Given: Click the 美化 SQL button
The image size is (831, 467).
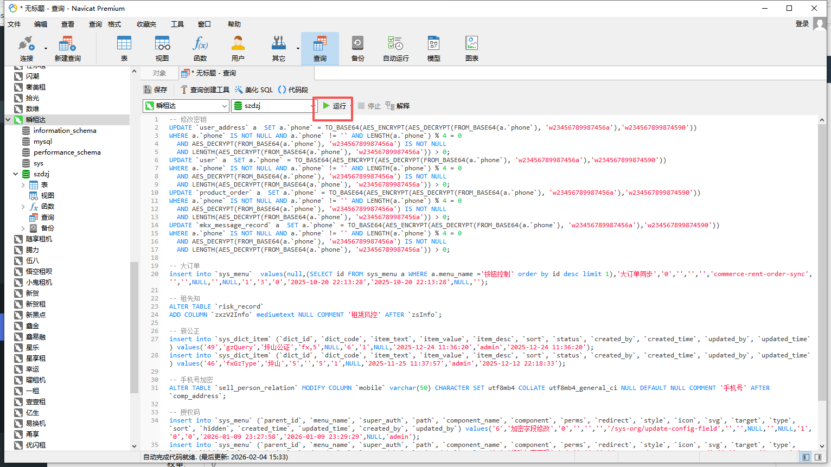Looking at the screenshot, I should click(x=253, y=89).
